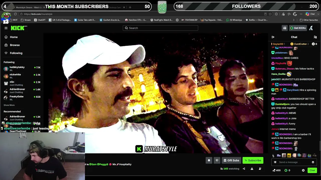Click the user icon beside report

(260, 169)
